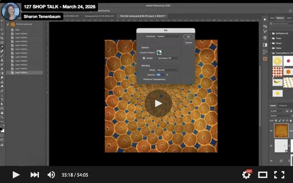The height and width of the screenshot is (183, 293).
Task: Open the Actions panel play icon
Action: pos(265,19)
